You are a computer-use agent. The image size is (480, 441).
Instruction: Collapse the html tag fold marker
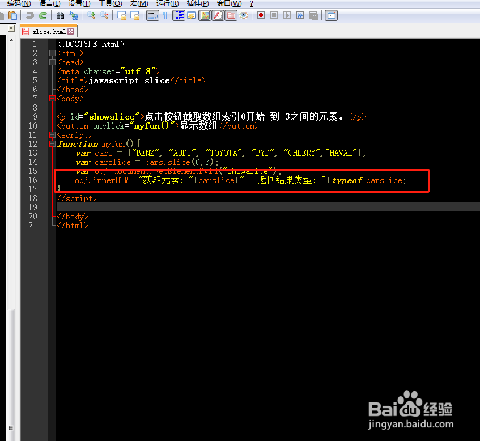point(52,53)
